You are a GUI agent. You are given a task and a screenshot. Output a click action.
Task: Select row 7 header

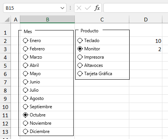click(5, 82)
